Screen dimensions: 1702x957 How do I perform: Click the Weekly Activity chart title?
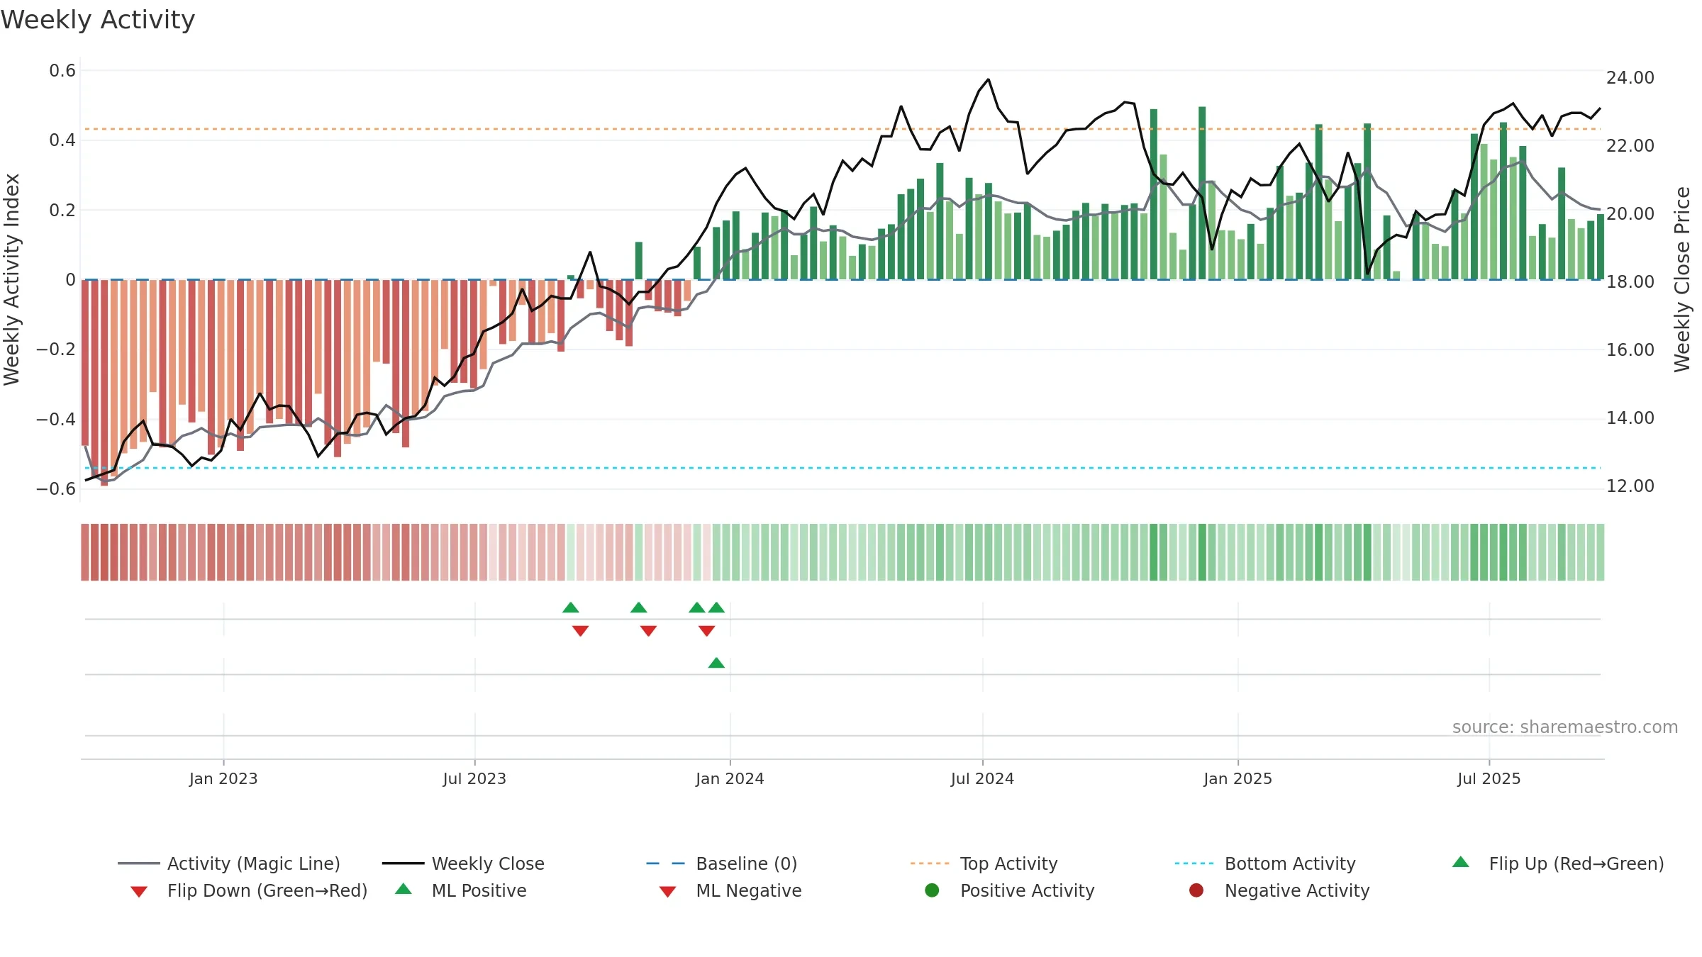[x=98, y=20]
